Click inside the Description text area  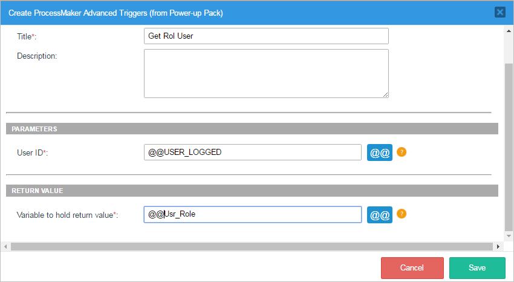coord(266,73)
